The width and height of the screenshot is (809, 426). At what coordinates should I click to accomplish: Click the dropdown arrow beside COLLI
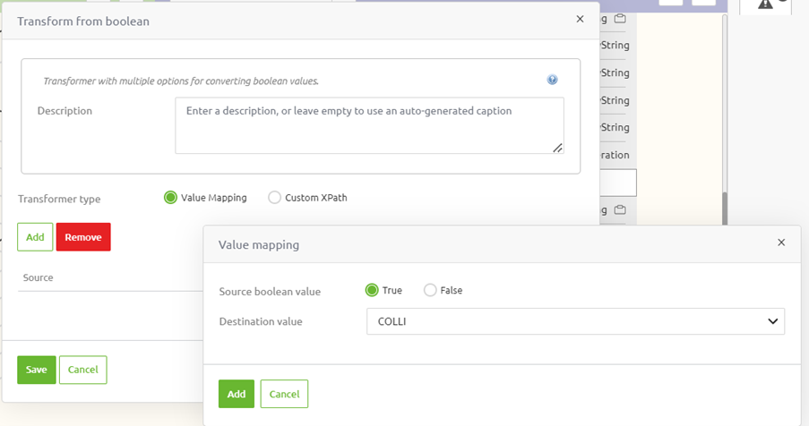772,321
